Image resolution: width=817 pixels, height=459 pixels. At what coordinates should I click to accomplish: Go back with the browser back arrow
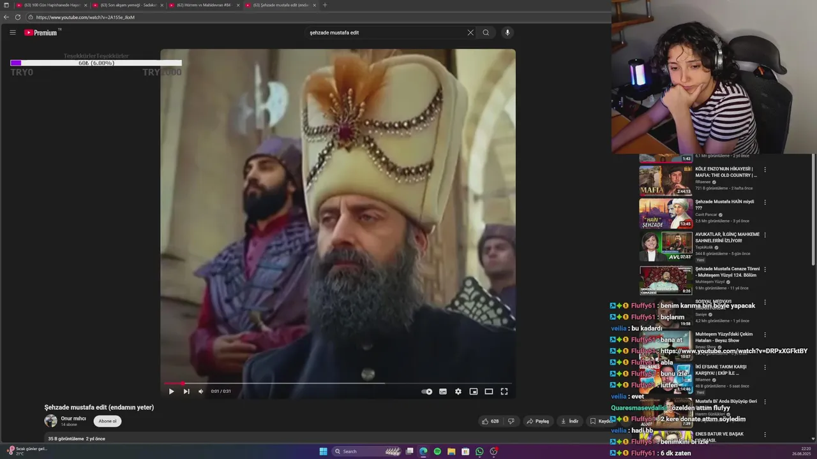click(x=6, y=17)
